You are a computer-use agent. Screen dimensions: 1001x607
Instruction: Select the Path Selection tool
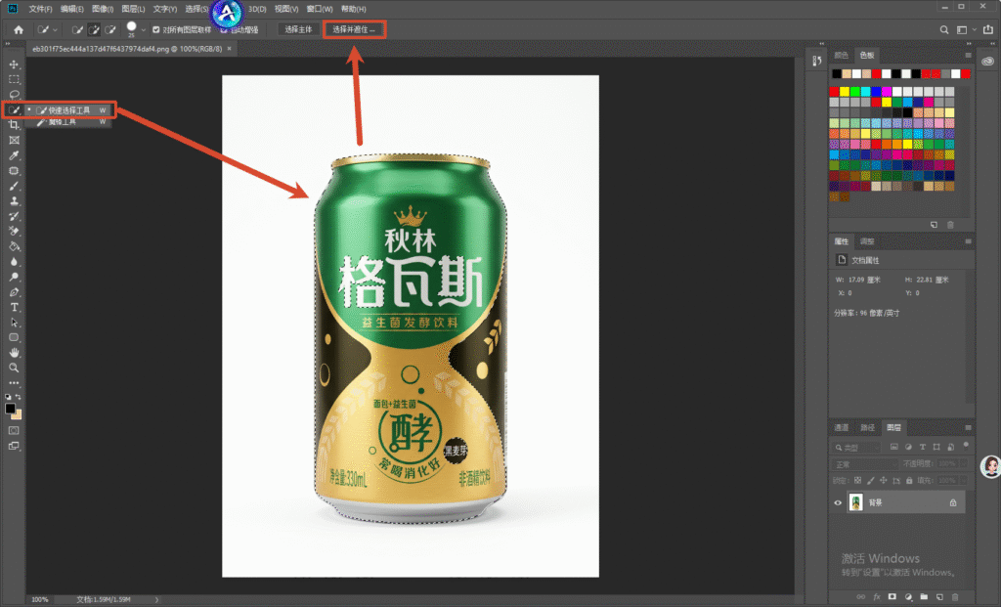(x=14, y=323)
